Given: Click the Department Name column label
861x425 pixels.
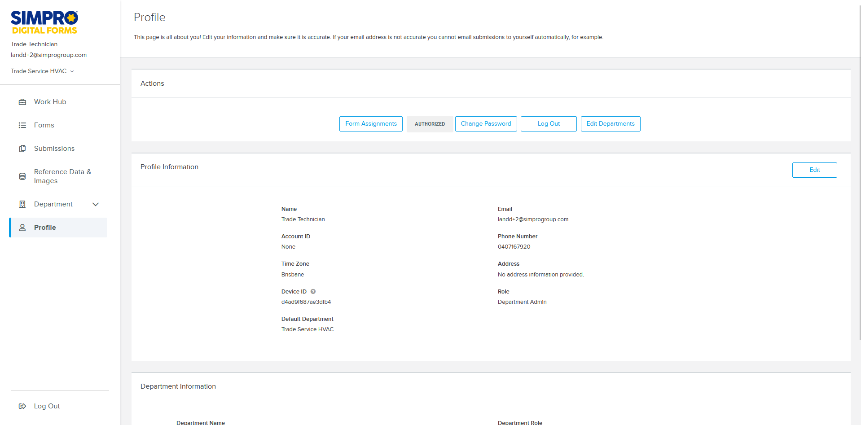Looking at the screenshot, I should [x=201, y=422].
